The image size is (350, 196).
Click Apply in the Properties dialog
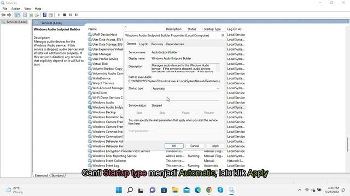click(215, 146)
